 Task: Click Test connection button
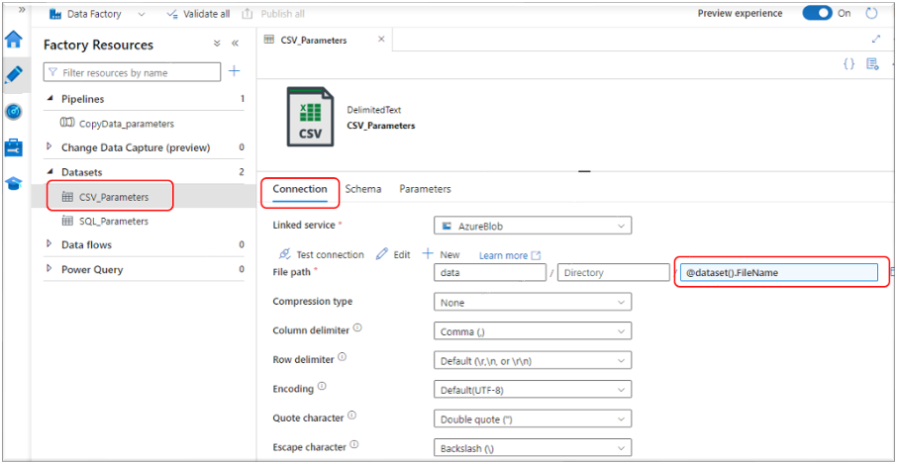[322, 254]
